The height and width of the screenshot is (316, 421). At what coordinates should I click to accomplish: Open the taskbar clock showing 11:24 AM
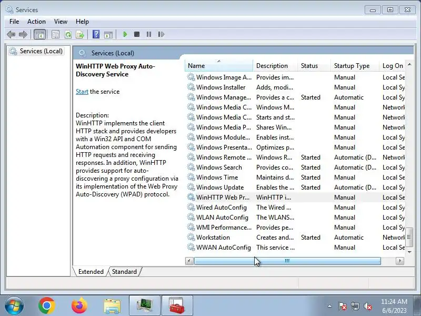394,306
